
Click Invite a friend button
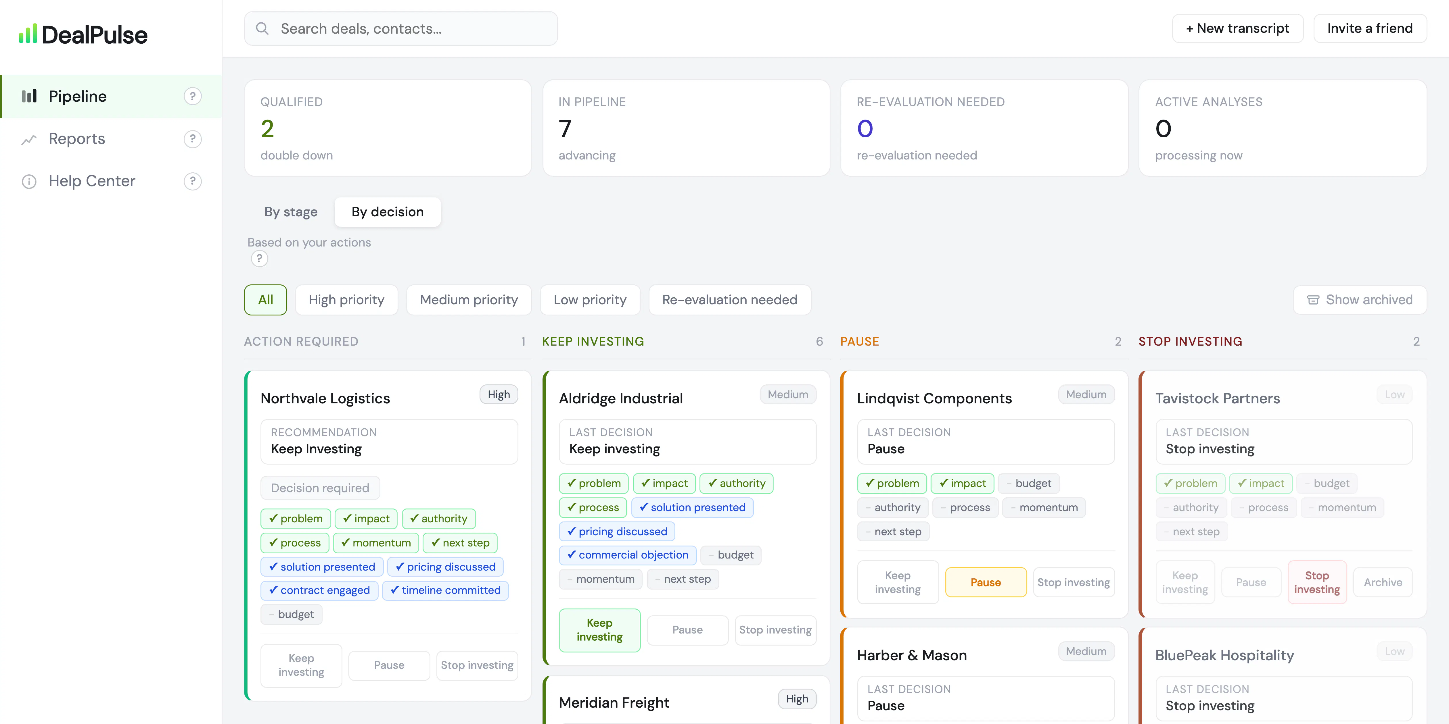click(1370, 28)
